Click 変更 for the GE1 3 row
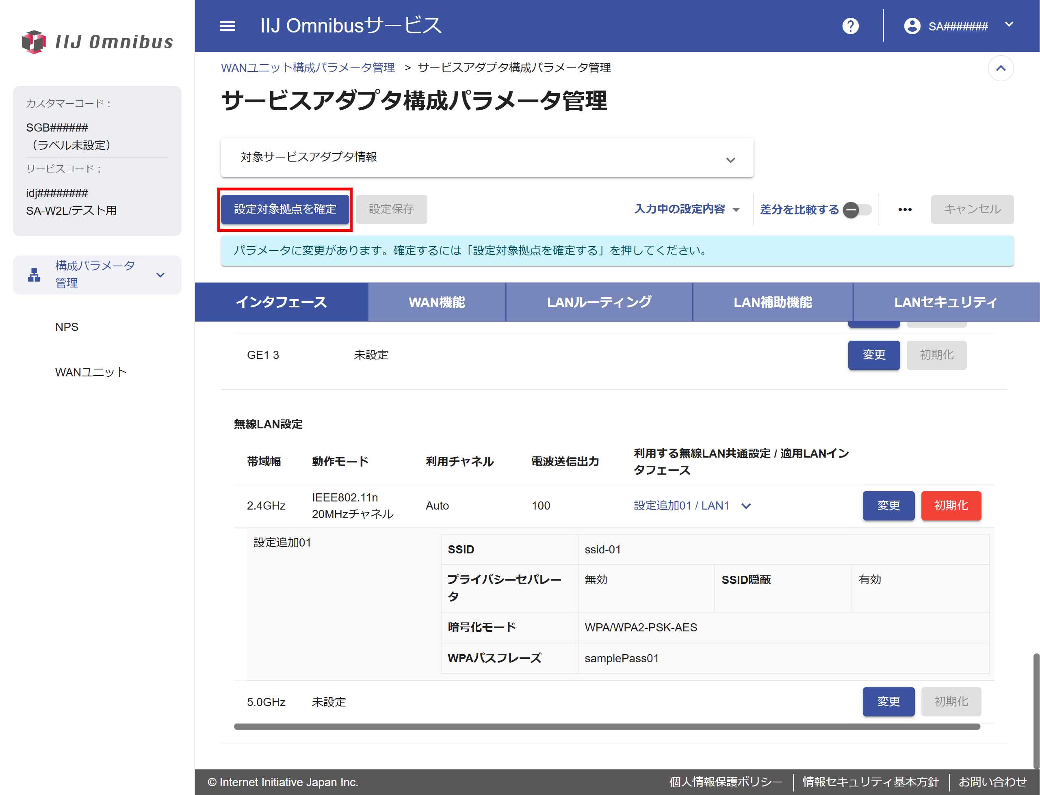The width and height of the screenshot is (1040, 795). [x=874, y=355]
